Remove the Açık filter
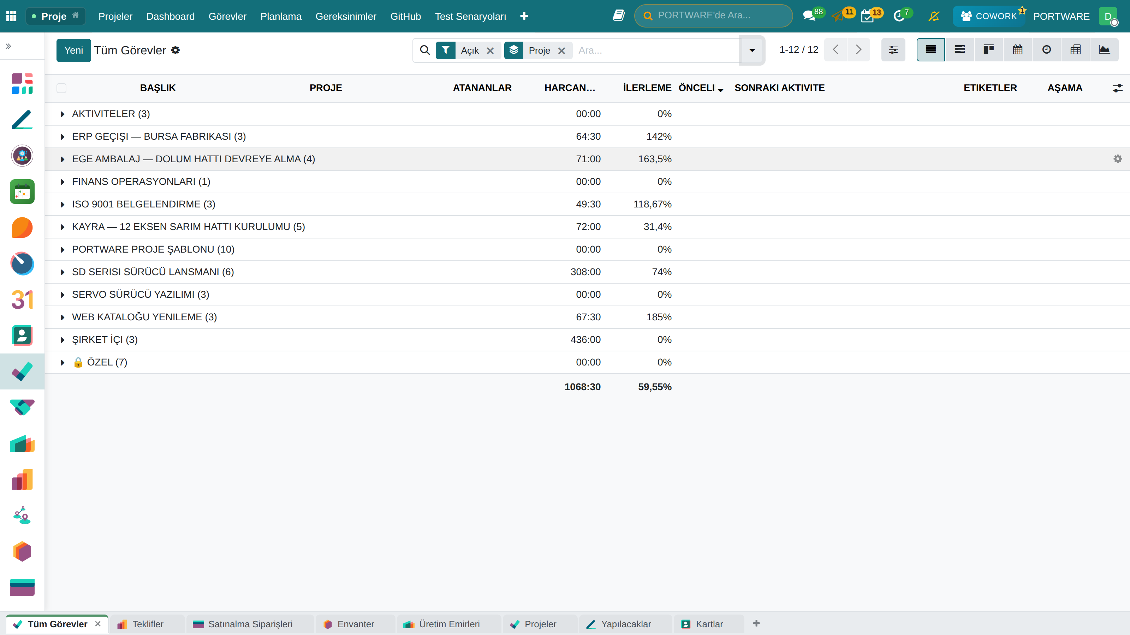 pyautogui.click(x=490, y=51)
